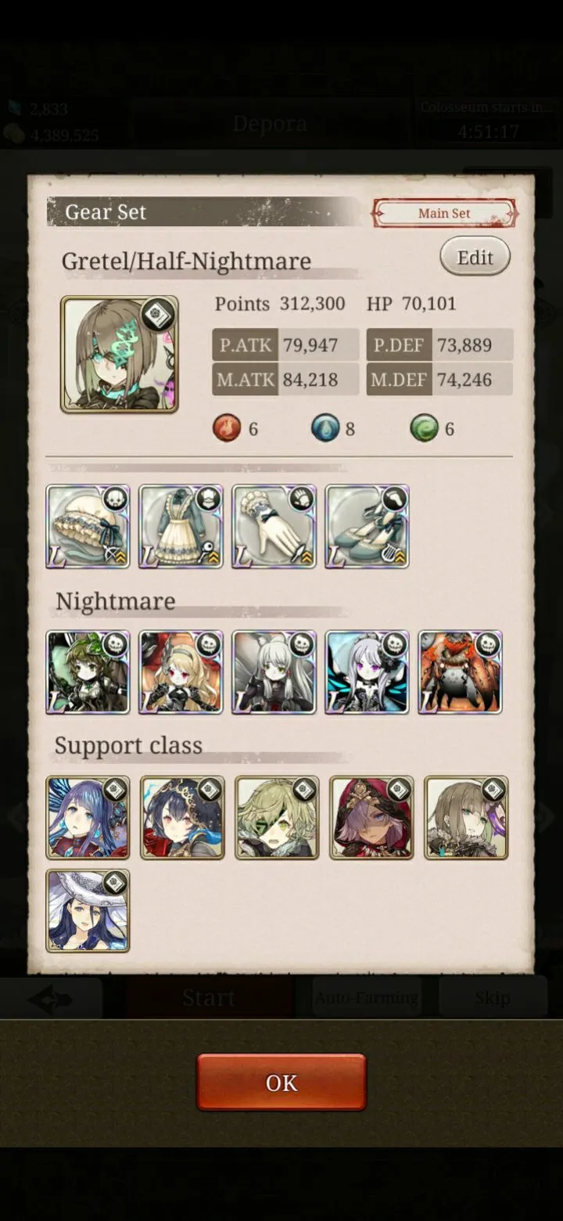Open the gray twin-tail Nightmare card
Screen dimensions: 563x1221
[x=274, y=672]
